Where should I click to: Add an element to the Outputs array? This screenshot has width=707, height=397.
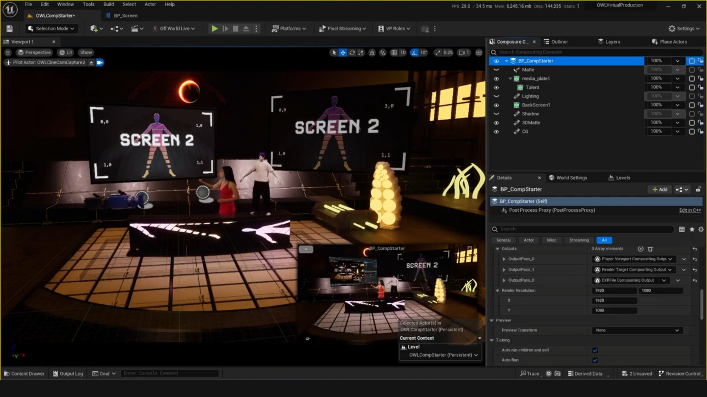click(x=640, y=249)
